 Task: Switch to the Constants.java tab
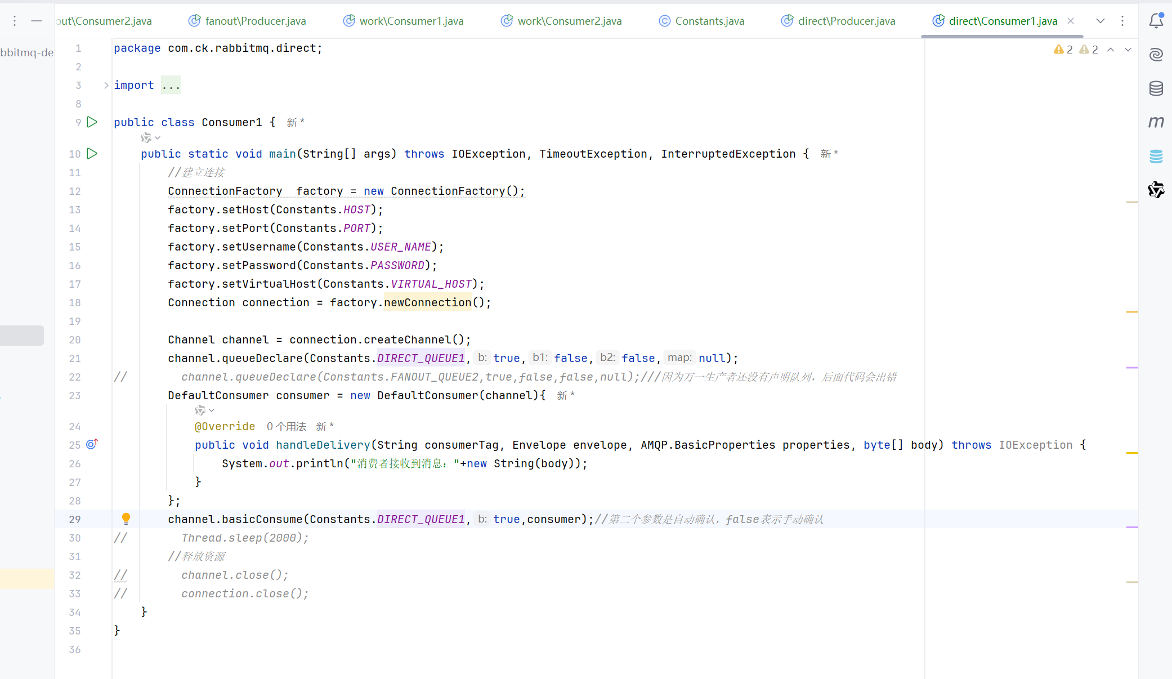[709, 21]
